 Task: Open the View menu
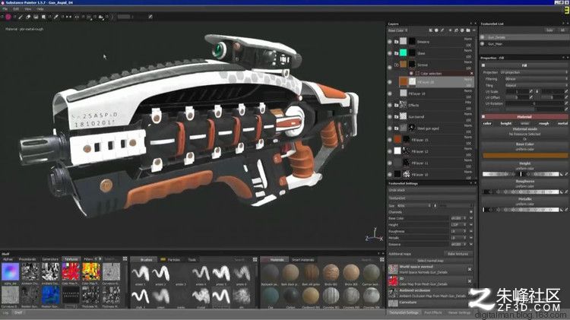(27, 8)
